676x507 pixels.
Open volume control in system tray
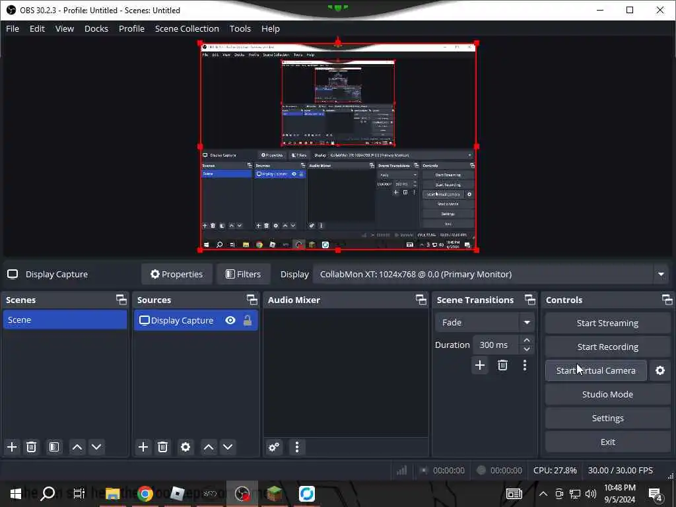pyautogui.click(x=591, y=494)
